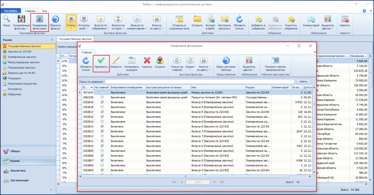Screen dimensions: 374x195
Task: Click Показать панель предпросмотра icon
Action: click(x=275, y=60)
